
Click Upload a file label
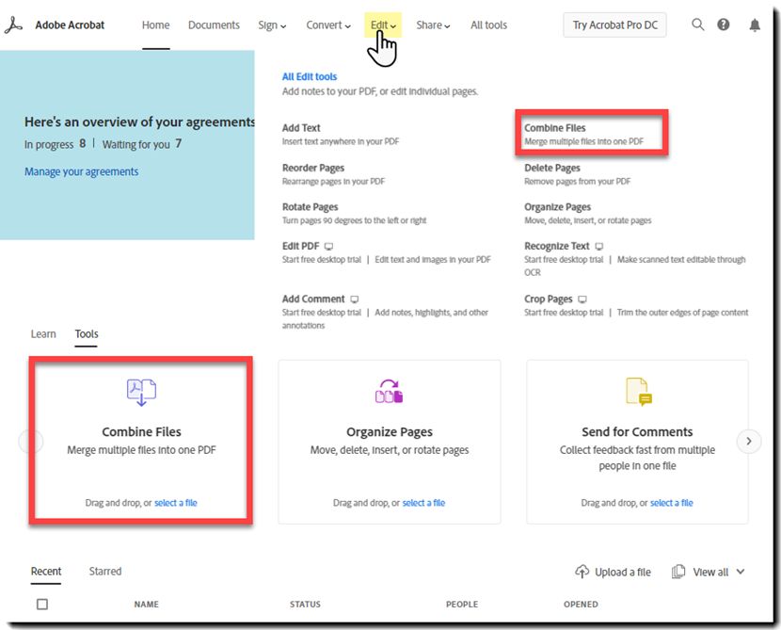tap(623, 573)
